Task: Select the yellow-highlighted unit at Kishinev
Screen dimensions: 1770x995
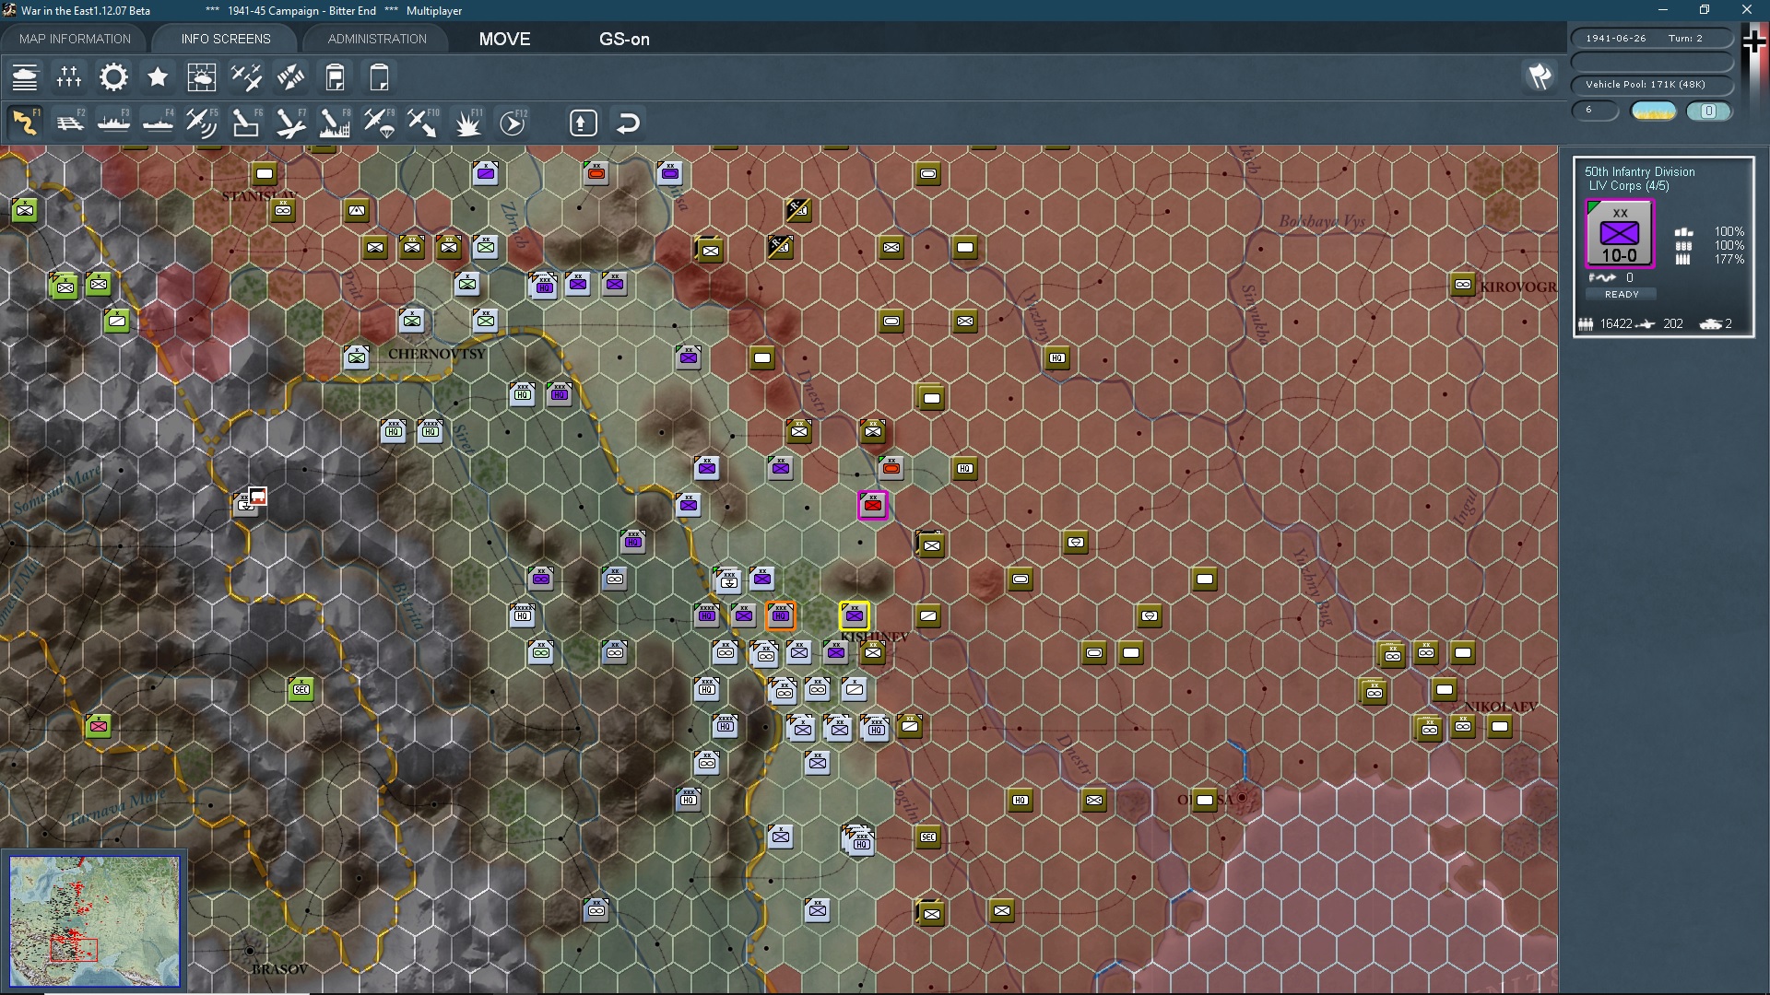Action: tap(855, 615)
